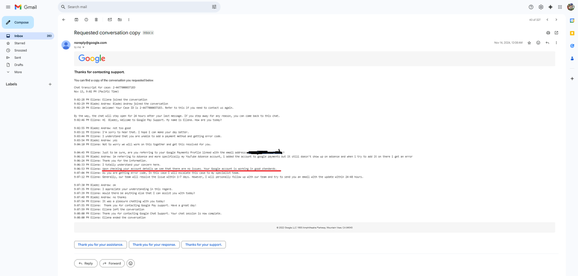Open Google Tasks side panel
The image size is (578, 276).
[572, 46]
